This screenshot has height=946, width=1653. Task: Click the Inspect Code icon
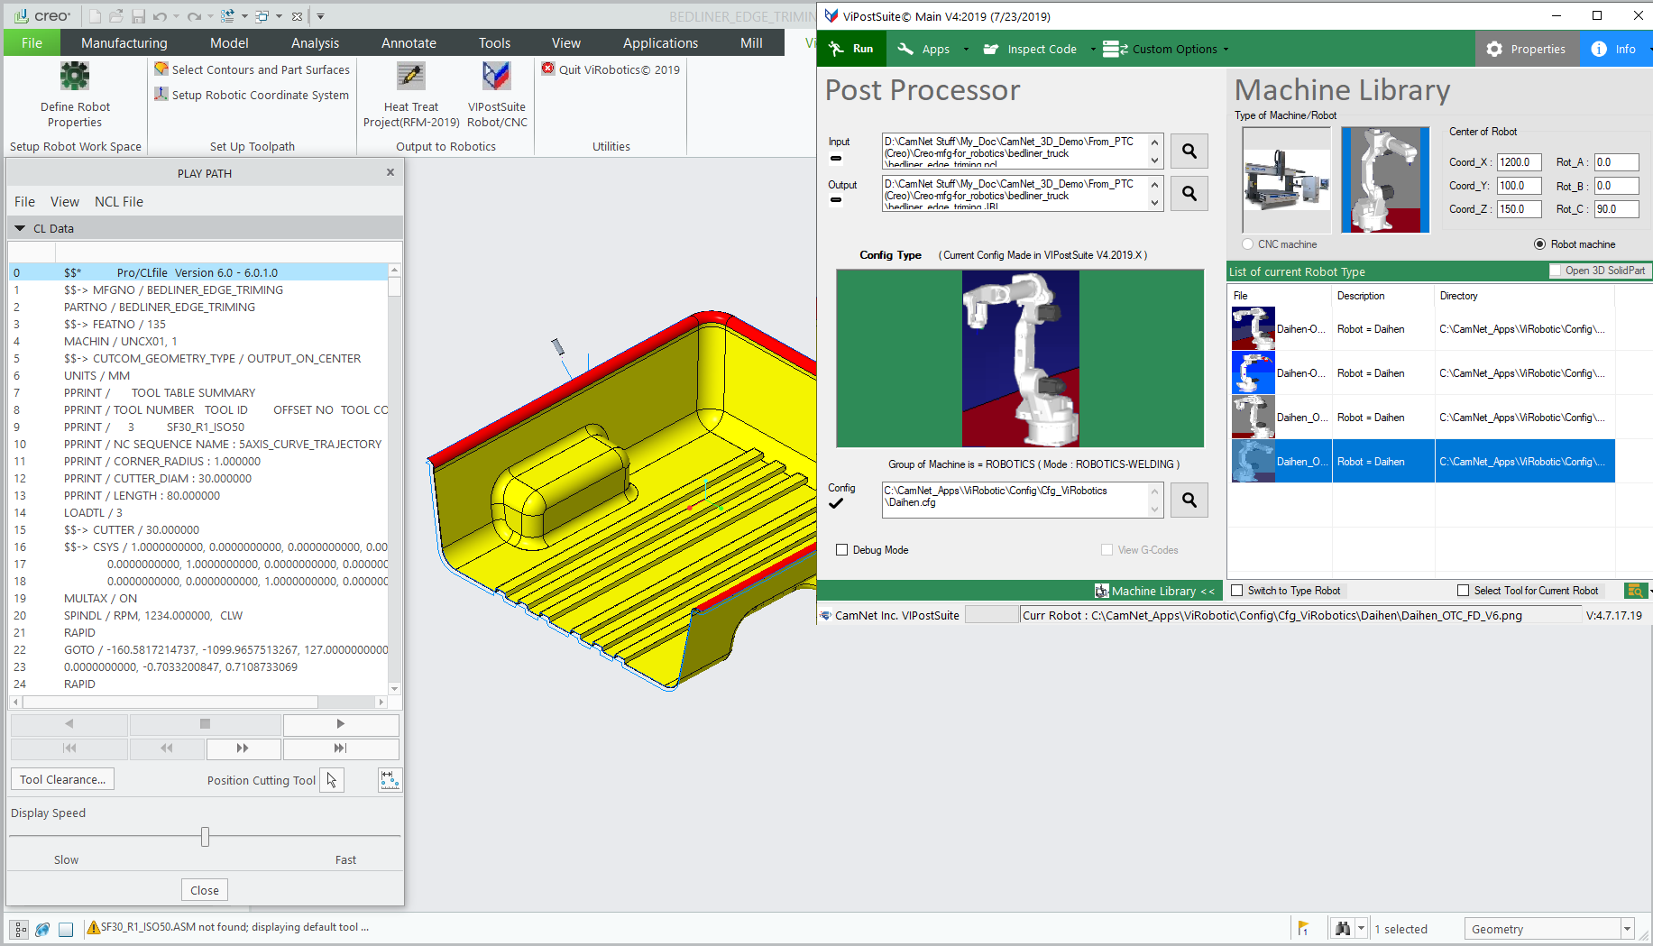(992, 49)
